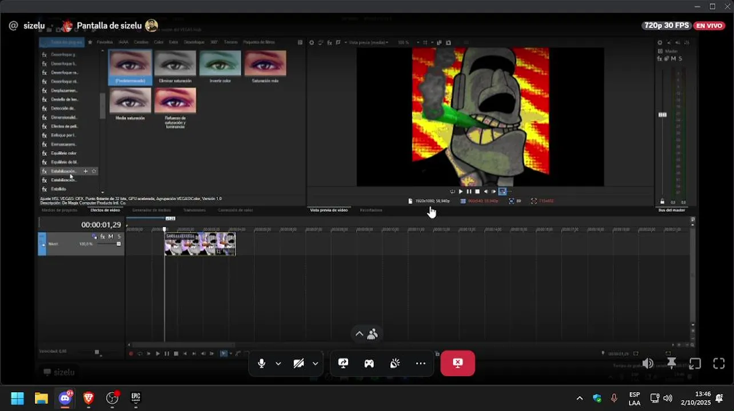Show call members list icon
The image size is (734, 411).
coord(373,334)
